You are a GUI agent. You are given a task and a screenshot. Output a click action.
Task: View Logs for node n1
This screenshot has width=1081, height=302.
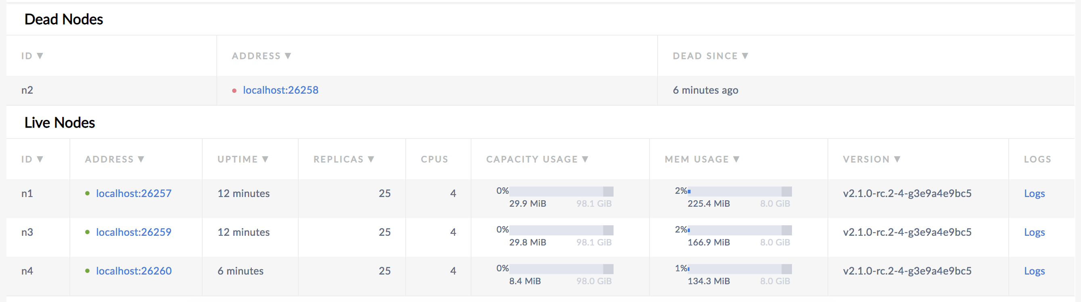click(1034, 193)
